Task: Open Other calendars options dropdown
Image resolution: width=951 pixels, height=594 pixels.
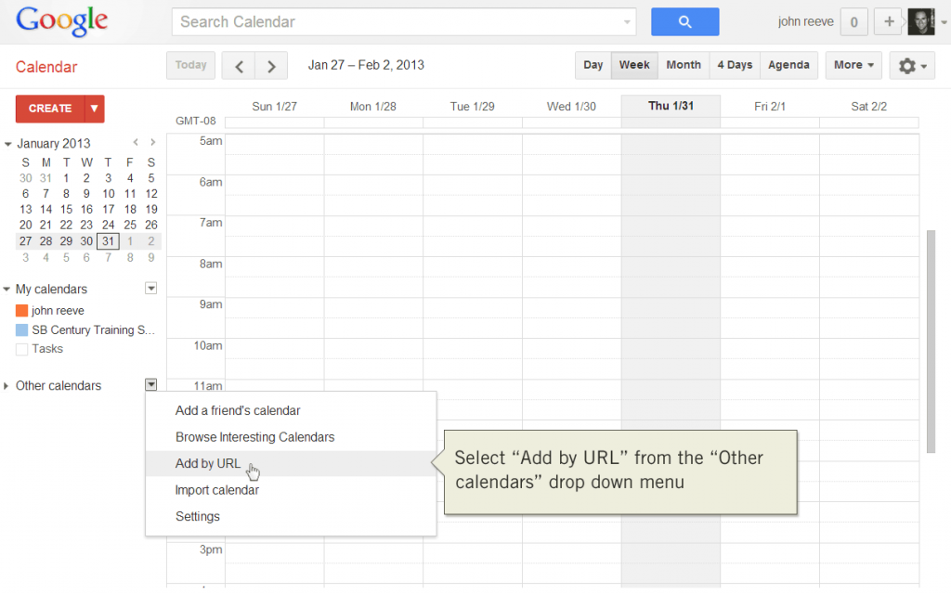Action: (x=151, y=385)
